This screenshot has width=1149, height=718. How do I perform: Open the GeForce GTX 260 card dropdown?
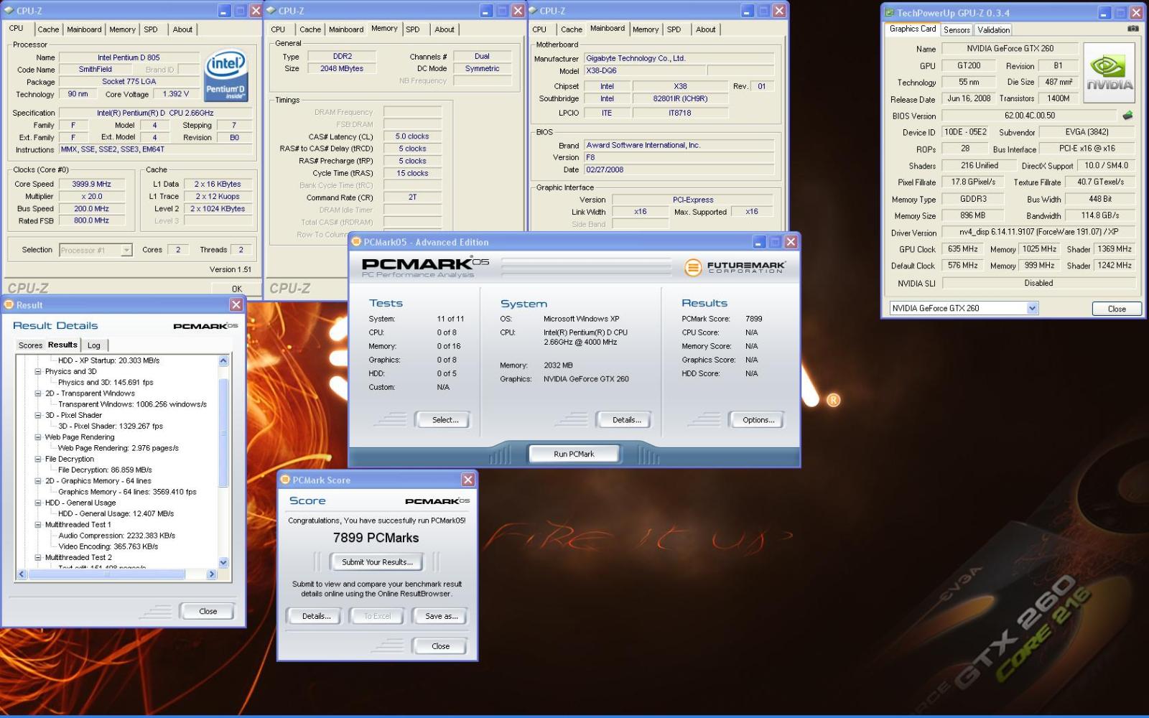[x=1032, y=308]
